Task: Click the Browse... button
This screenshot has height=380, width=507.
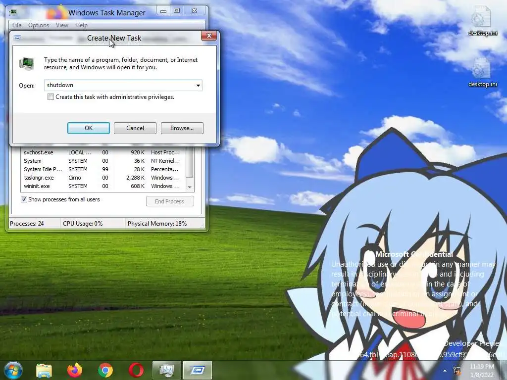Action: 182,128
